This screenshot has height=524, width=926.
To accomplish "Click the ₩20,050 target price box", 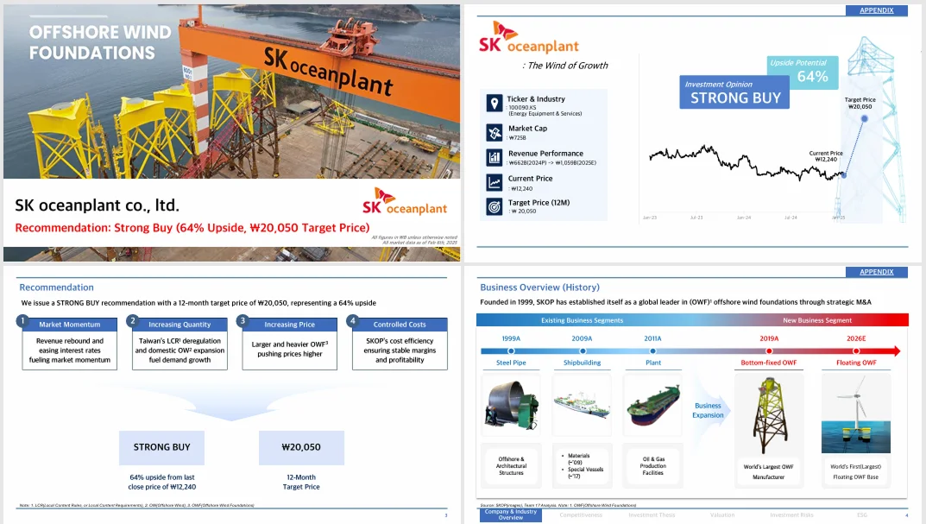I will pos(301,447).
